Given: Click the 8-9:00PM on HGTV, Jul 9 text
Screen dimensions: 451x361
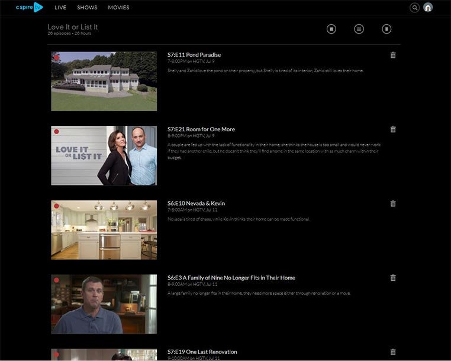Looking at the screenshot, I should click(191, 135).
